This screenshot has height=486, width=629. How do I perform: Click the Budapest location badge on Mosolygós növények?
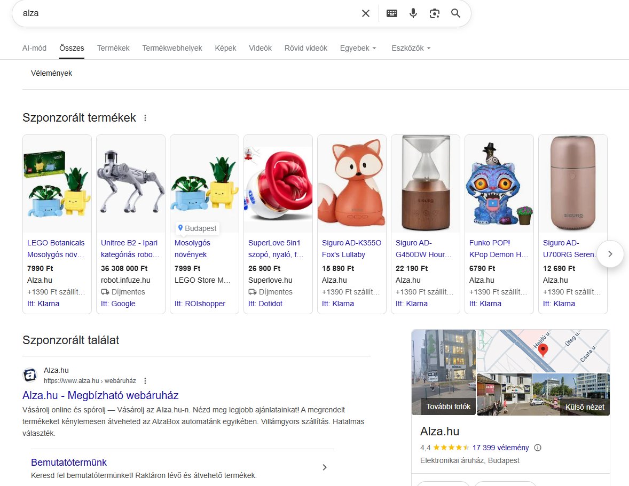click(x=198, y=228)
